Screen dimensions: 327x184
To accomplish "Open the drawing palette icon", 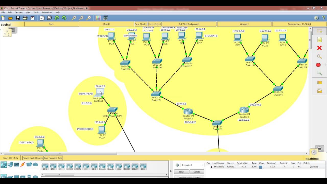I will click(98, 18).
